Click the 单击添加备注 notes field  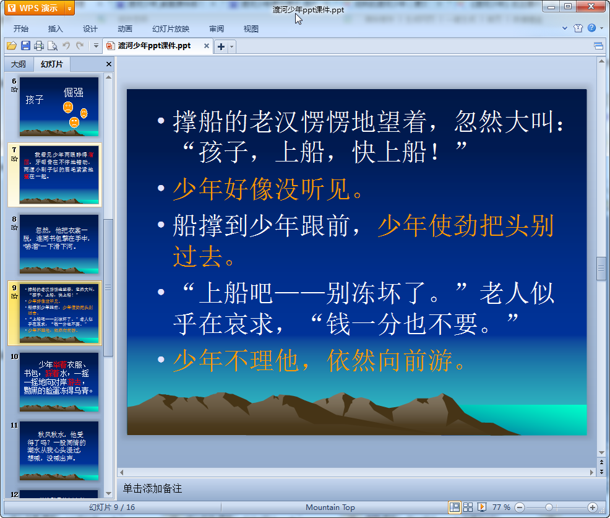[x=357, y=488]
